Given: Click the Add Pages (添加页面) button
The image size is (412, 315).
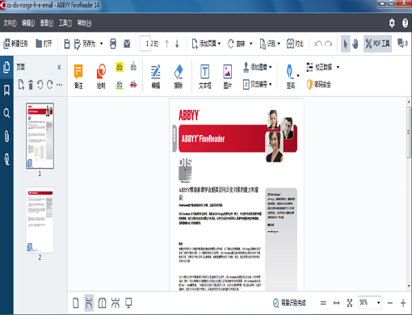Looking at the screenshot, I should click(x=204, y=44).
